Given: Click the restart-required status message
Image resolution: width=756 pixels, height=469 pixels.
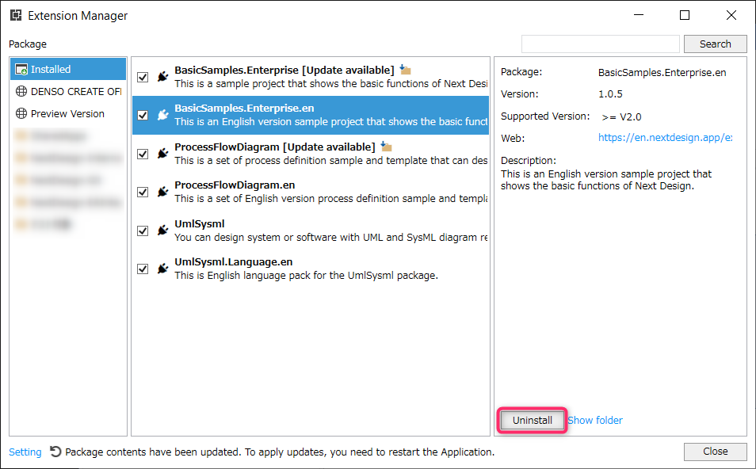Looking at the screenshot, I should [280, 452].
